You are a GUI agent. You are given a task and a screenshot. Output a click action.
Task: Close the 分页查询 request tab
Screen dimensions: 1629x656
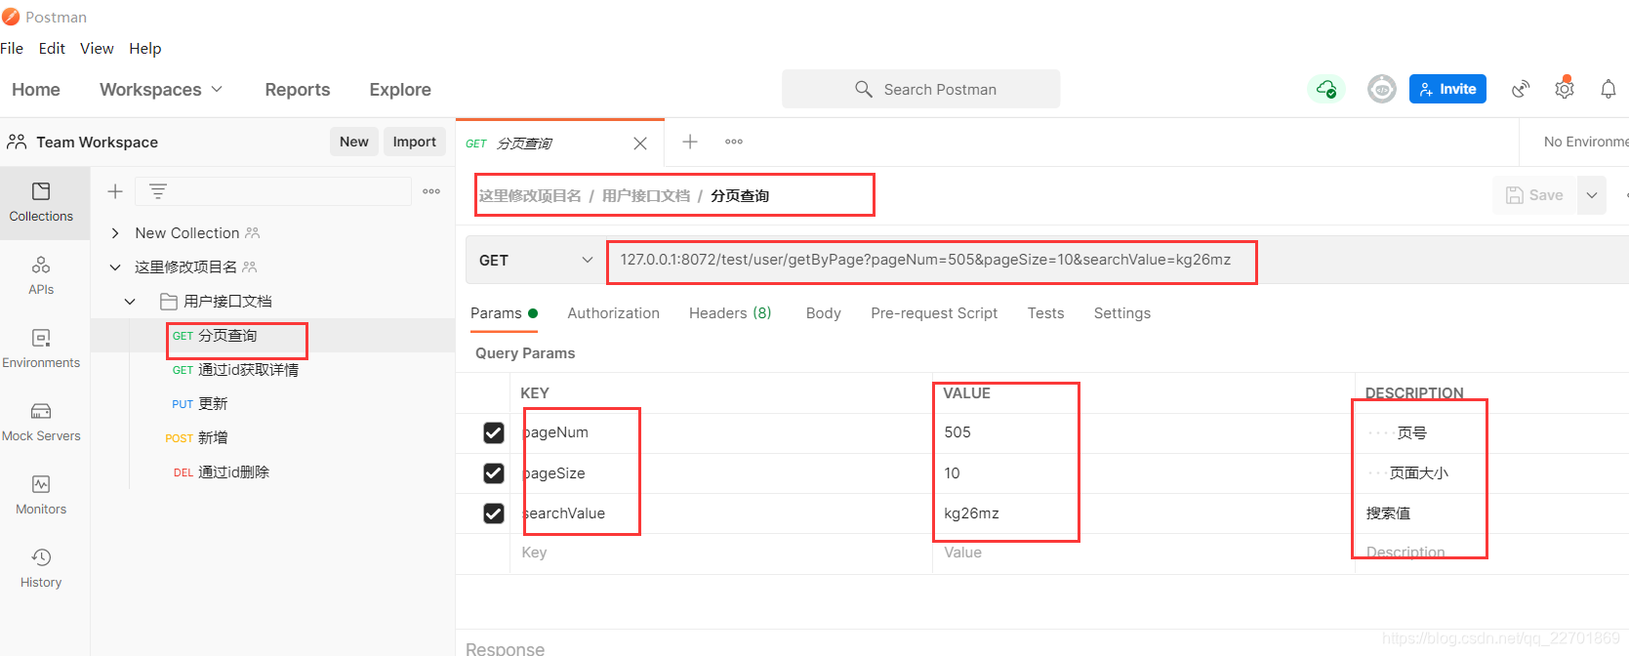point(640,143)
